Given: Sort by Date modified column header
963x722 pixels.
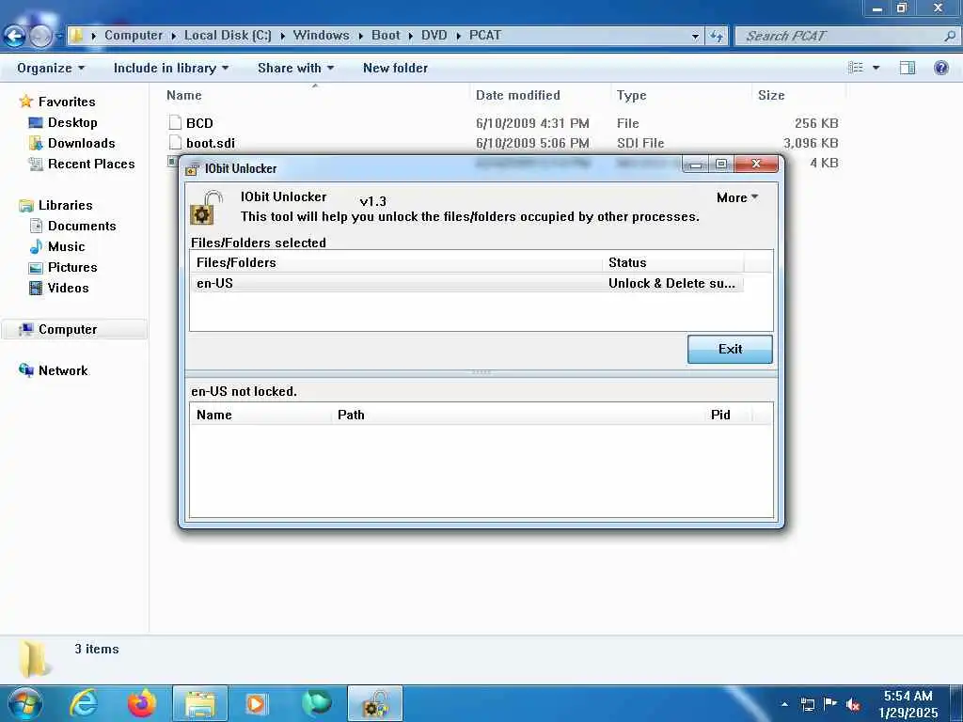Looking at the screenshot, I should click(x=518, y=95).
